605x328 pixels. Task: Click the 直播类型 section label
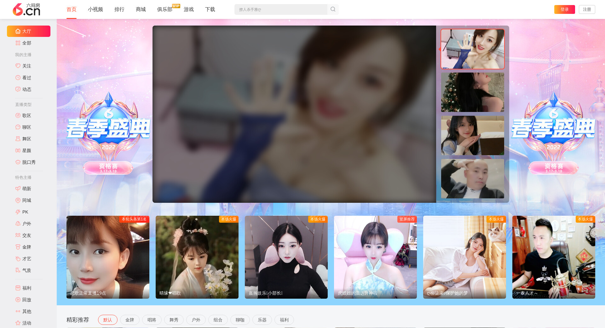tap(23, 104)
